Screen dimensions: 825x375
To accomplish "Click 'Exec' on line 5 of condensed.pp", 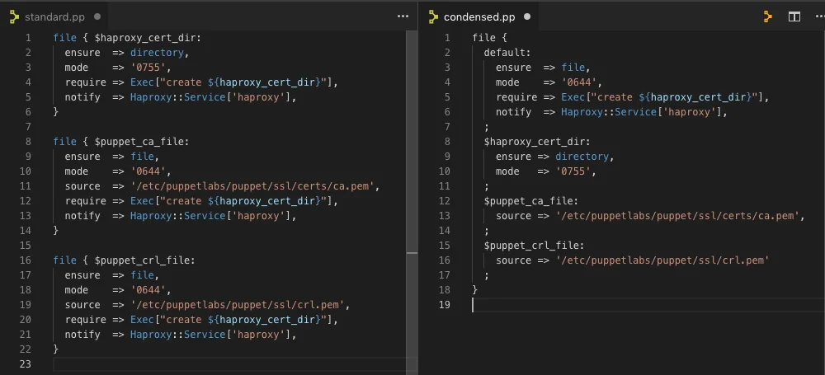I will click(573, 97).
